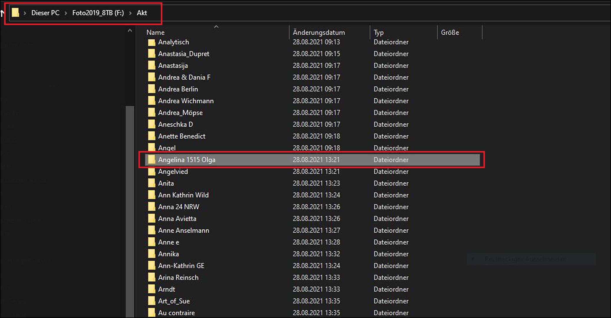
Task: Click the folder name 'Anna 24 NRW'
Action: [x=179, y=207]
